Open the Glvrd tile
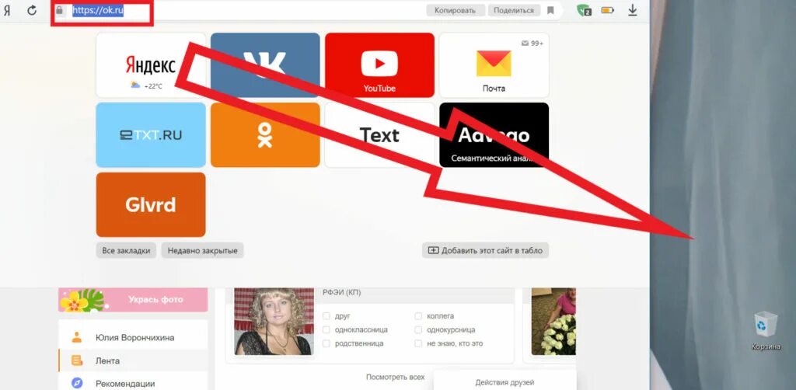This screenshot has height=390, width=796. (x=151, y=205)
